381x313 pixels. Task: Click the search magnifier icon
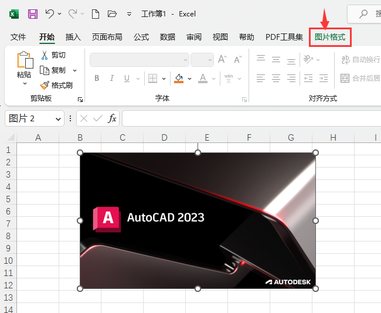tap(363, 13)
